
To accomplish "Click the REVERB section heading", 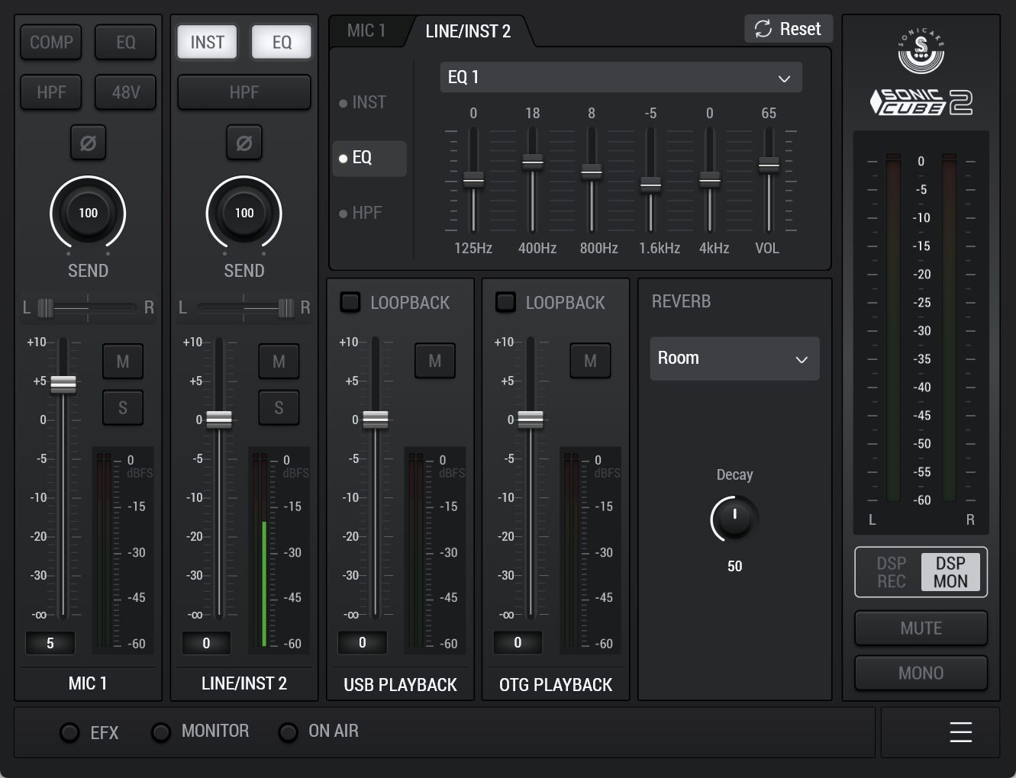I will point(681,301).
